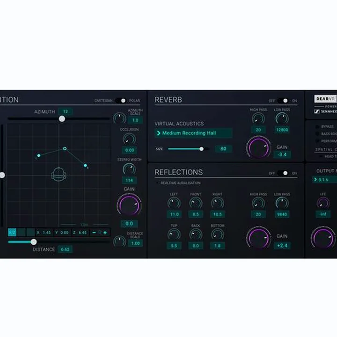337x337 pixels.
Task: Select the second view button beside XZ
Action: [21, 232]
